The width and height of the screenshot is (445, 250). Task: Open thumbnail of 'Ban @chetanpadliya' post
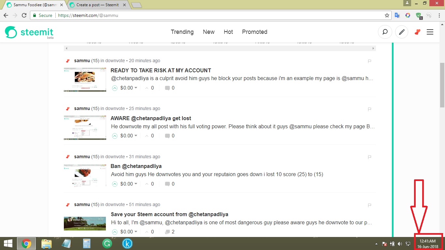(x=85, y=175)
